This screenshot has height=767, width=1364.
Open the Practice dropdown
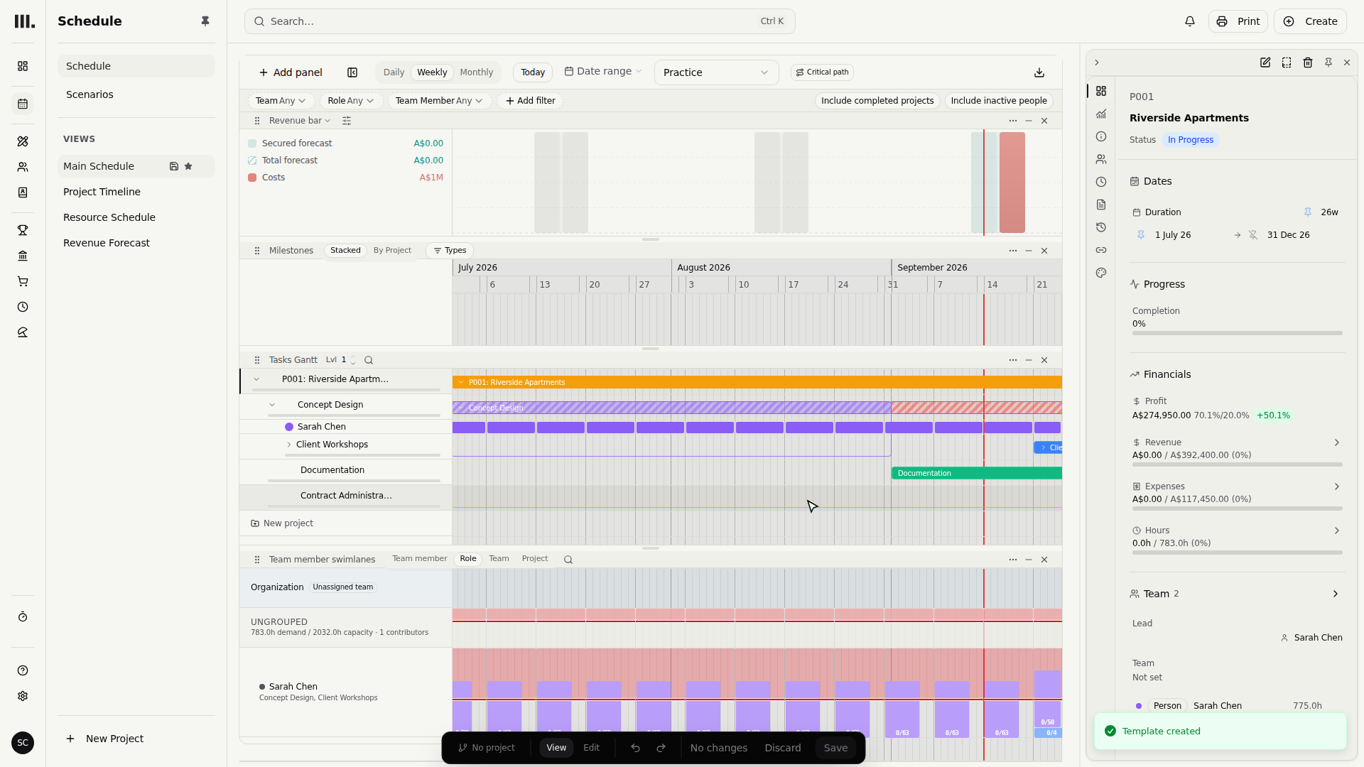pos(716,72)
